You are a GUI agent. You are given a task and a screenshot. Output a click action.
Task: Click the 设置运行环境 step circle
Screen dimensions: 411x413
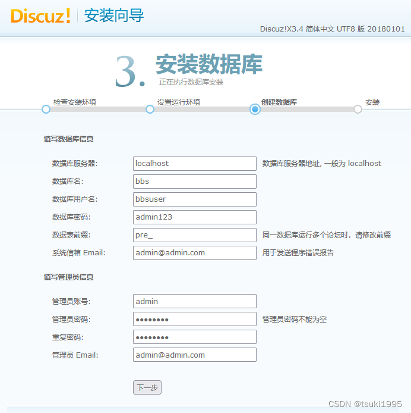click(150, 109)
